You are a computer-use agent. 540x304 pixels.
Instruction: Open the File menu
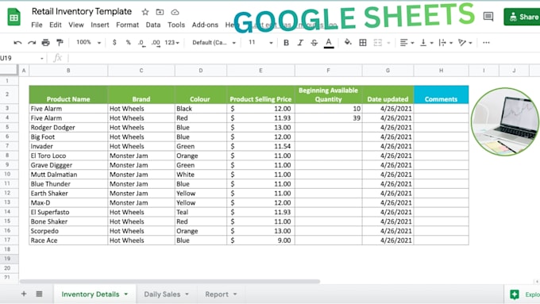37,25
